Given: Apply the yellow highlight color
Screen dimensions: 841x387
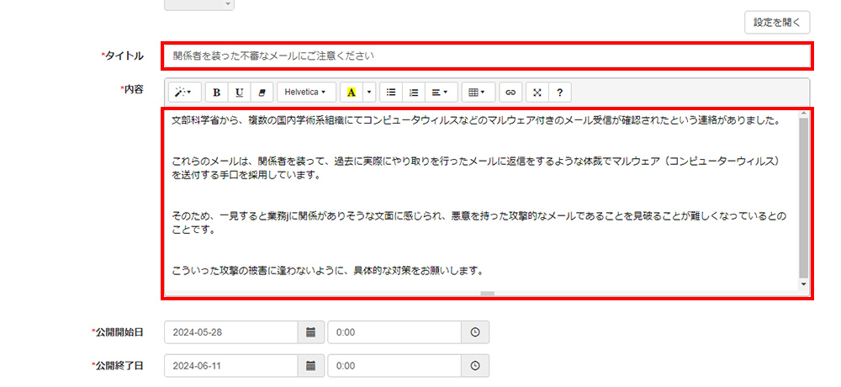Looking at the screenshot, I should click(351, 92).
